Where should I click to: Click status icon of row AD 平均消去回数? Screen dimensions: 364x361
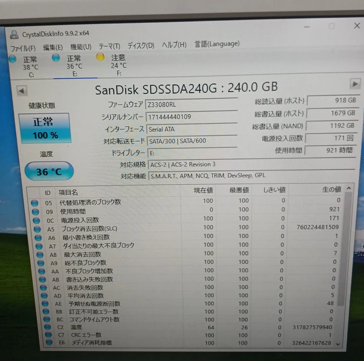pos(44,296)
